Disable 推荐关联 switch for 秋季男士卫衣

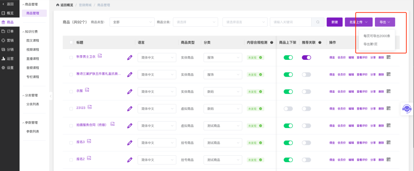pos(306,58)
